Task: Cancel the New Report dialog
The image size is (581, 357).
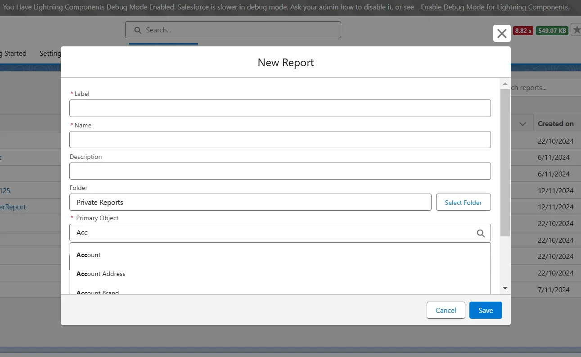Action: [x=446, y=310]
